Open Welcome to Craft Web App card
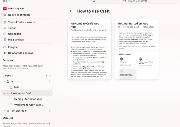Screen dimensions: 180x127 coord(89,49)
